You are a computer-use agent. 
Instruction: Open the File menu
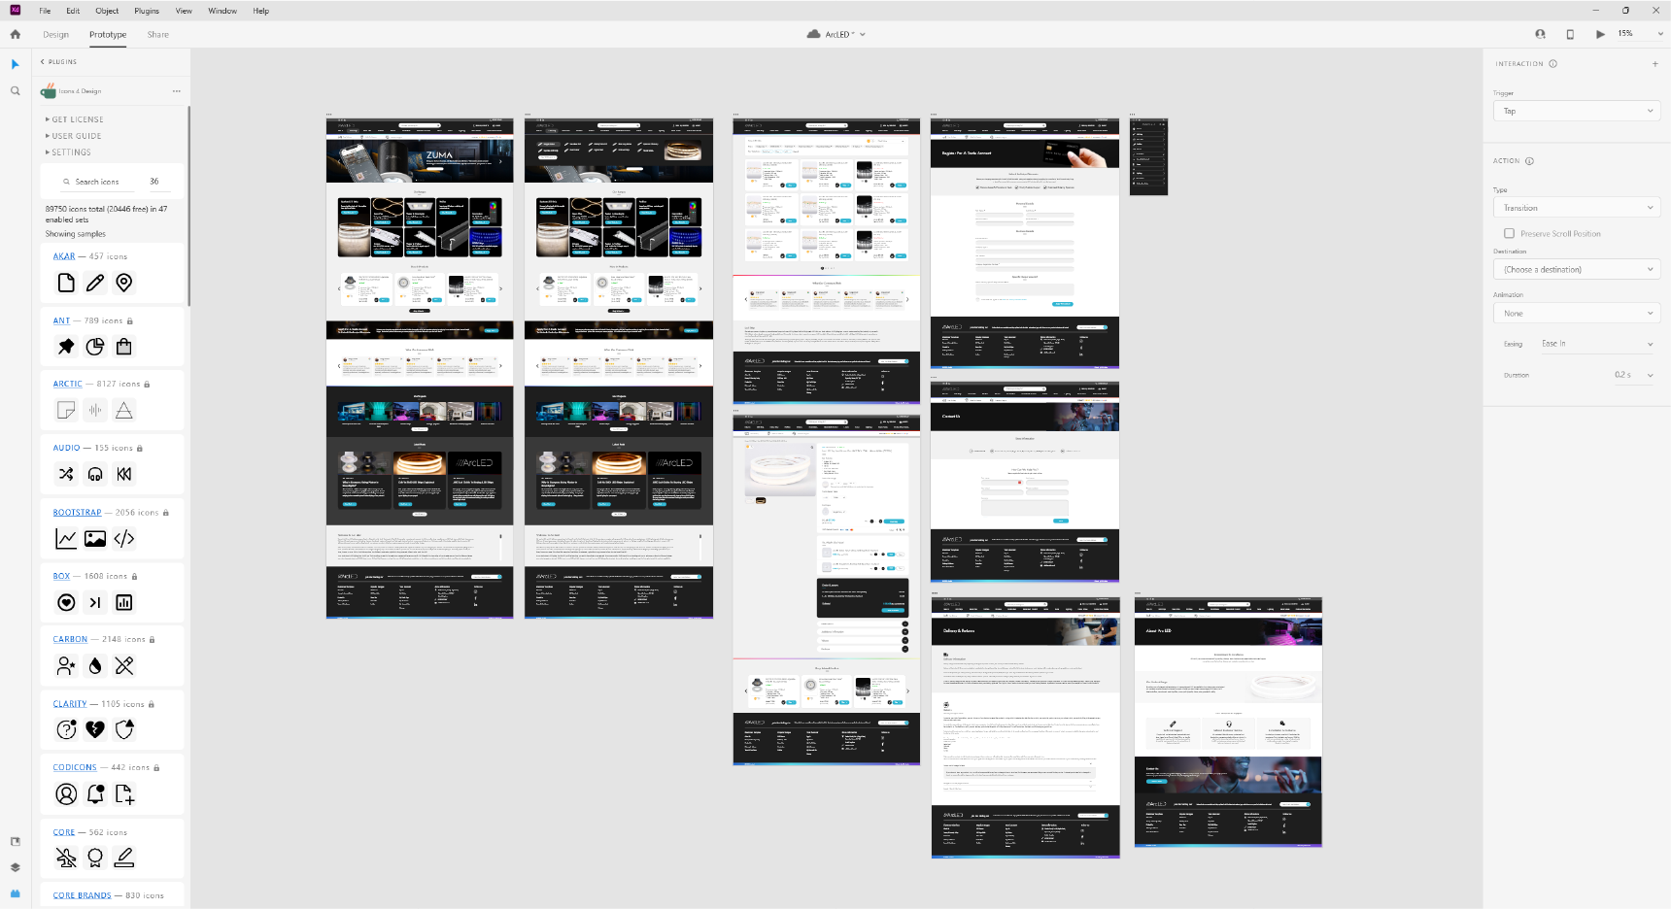[45, 11]
